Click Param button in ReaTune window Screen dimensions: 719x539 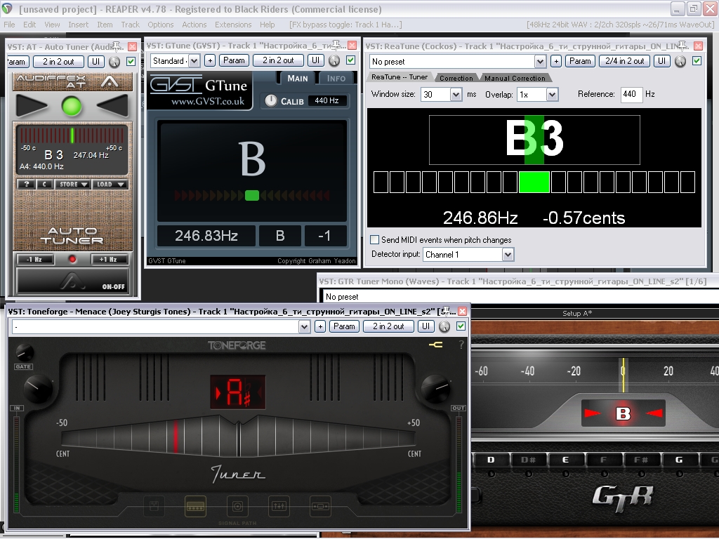[580, 61]
